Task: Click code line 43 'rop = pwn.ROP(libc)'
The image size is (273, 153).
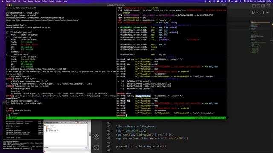Action: (131, 130)
